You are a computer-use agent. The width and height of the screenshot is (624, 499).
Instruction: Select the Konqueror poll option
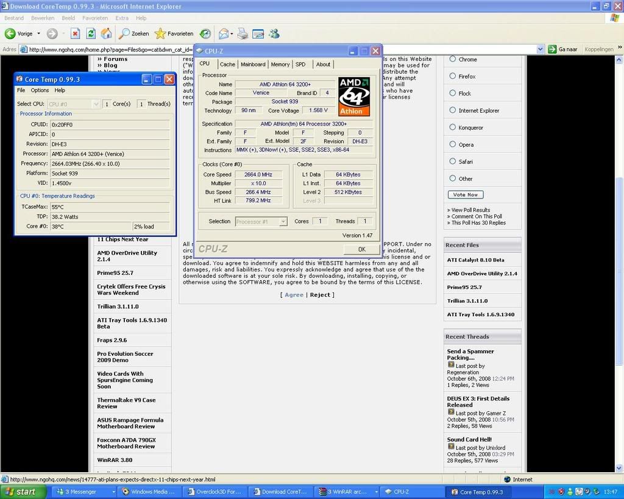(453, 127)
